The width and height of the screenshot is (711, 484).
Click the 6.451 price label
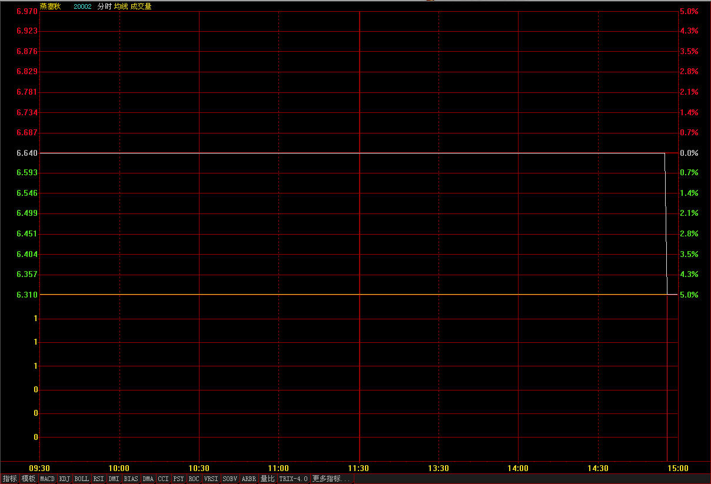coord(27,233)
